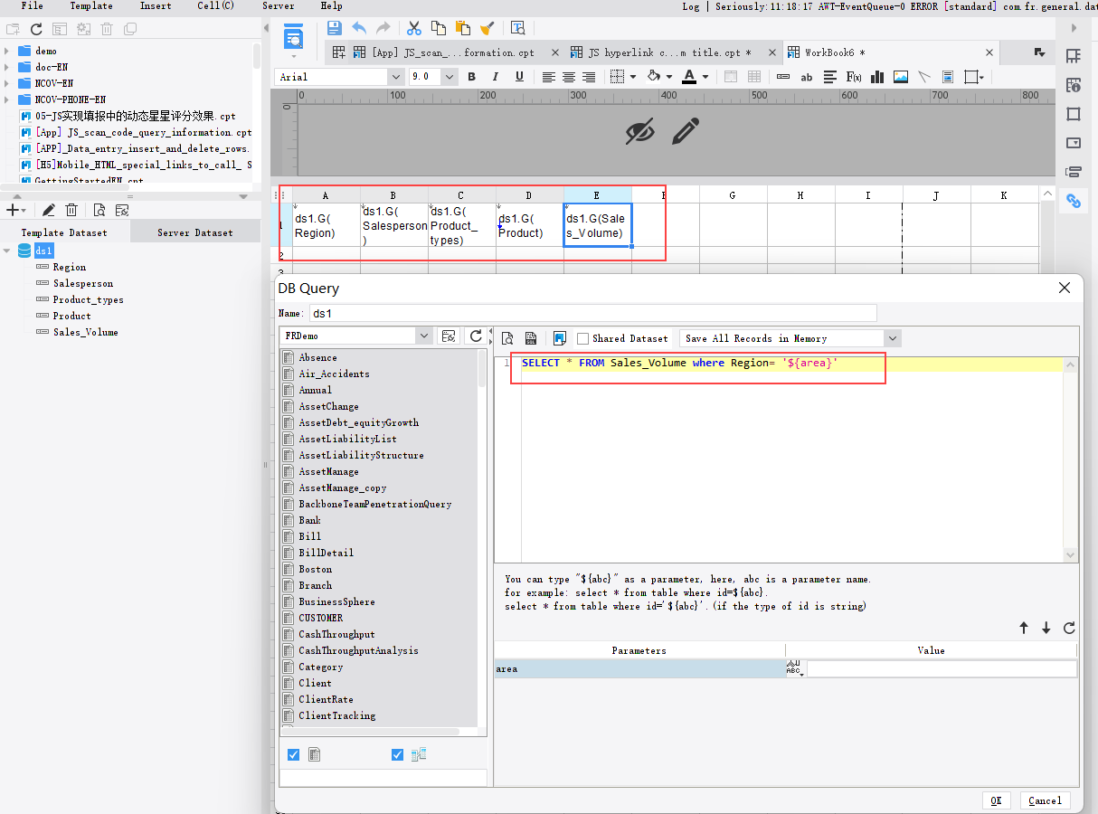Screen dimensions: 1098x814
Task: Click the Undo arrow icon
Action: [x=359, y=28]
